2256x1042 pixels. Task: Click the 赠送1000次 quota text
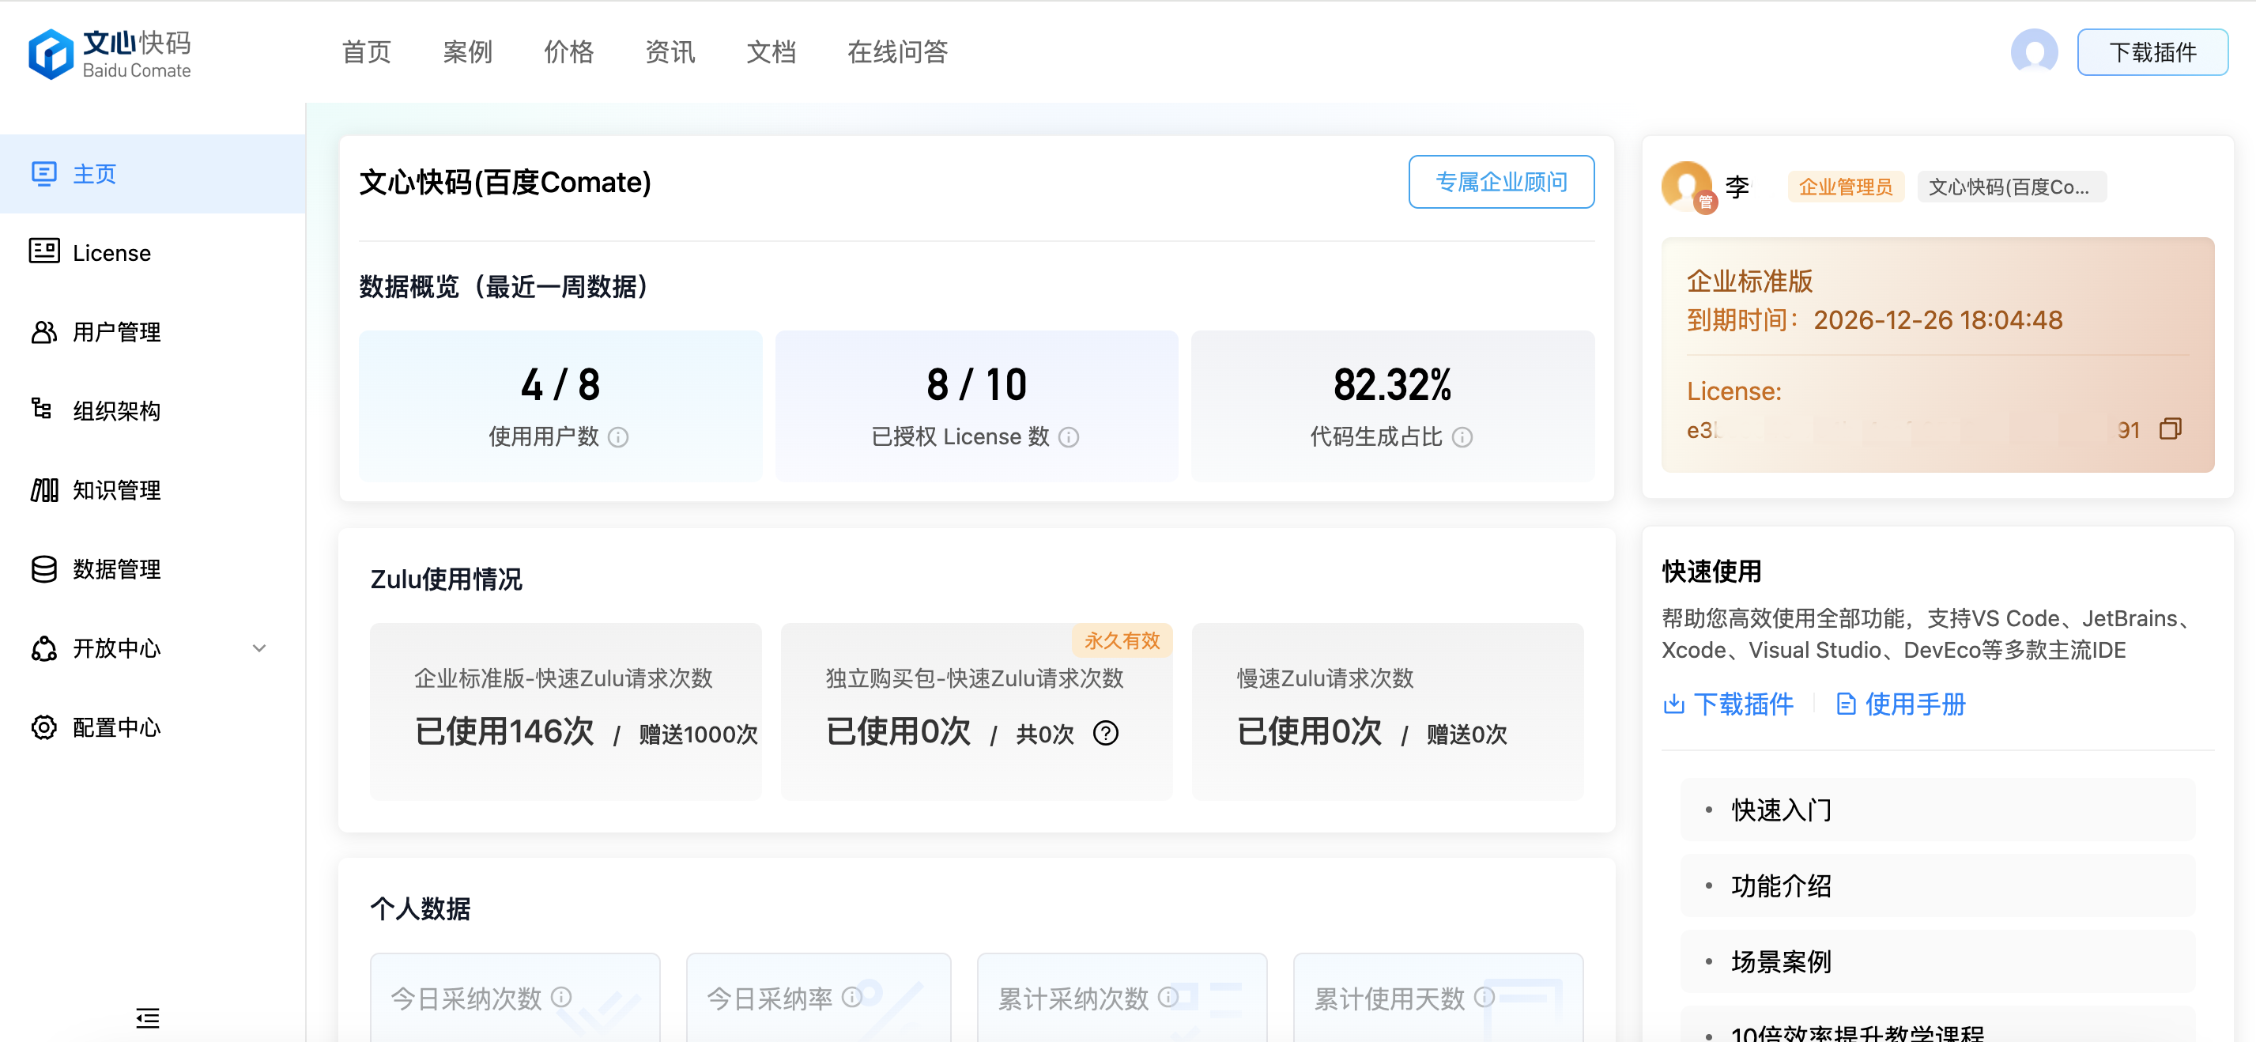point(698,734)
